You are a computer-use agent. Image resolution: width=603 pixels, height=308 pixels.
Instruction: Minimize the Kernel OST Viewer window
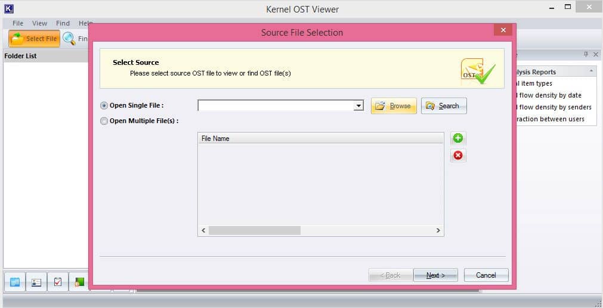(552, 8)
